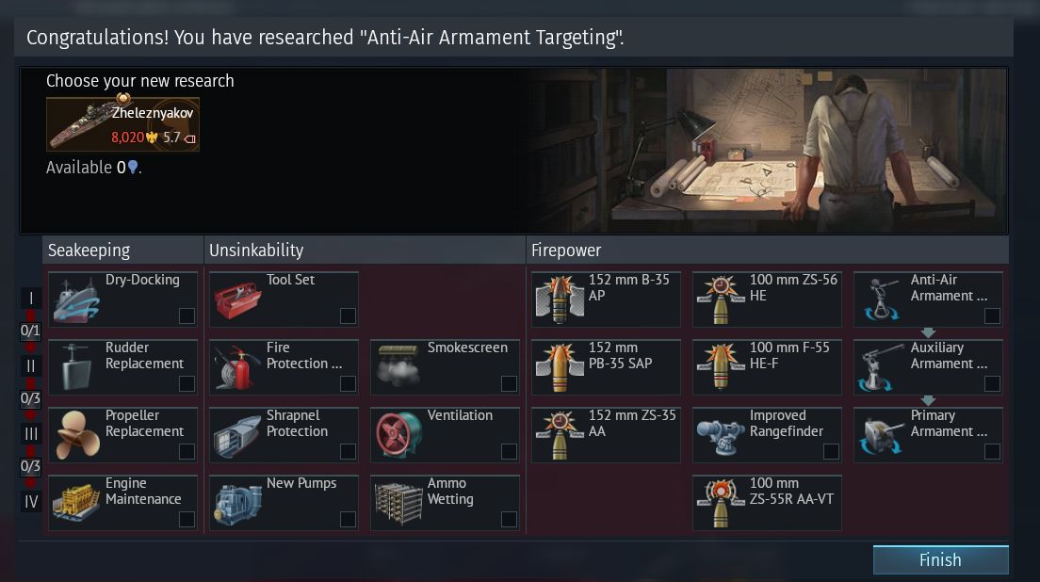
Task: Tick the Ammo Wetting checkbox
Action: pos(509,519)
